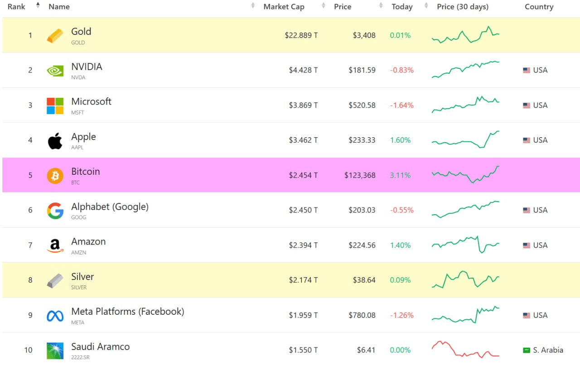Click the USA flag in Meta Platforms row
Viewport: 580px width, 365px height.
[527, 315]
